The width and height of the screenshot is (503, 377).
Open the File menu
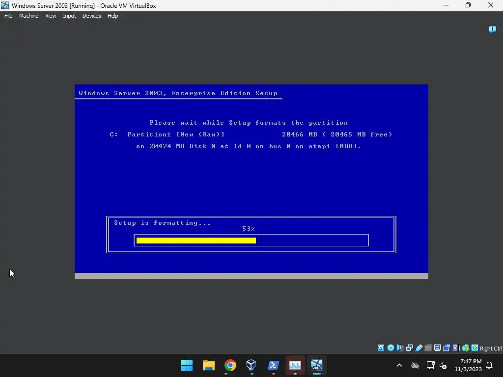pyautogui.click(x=8, y=16)
